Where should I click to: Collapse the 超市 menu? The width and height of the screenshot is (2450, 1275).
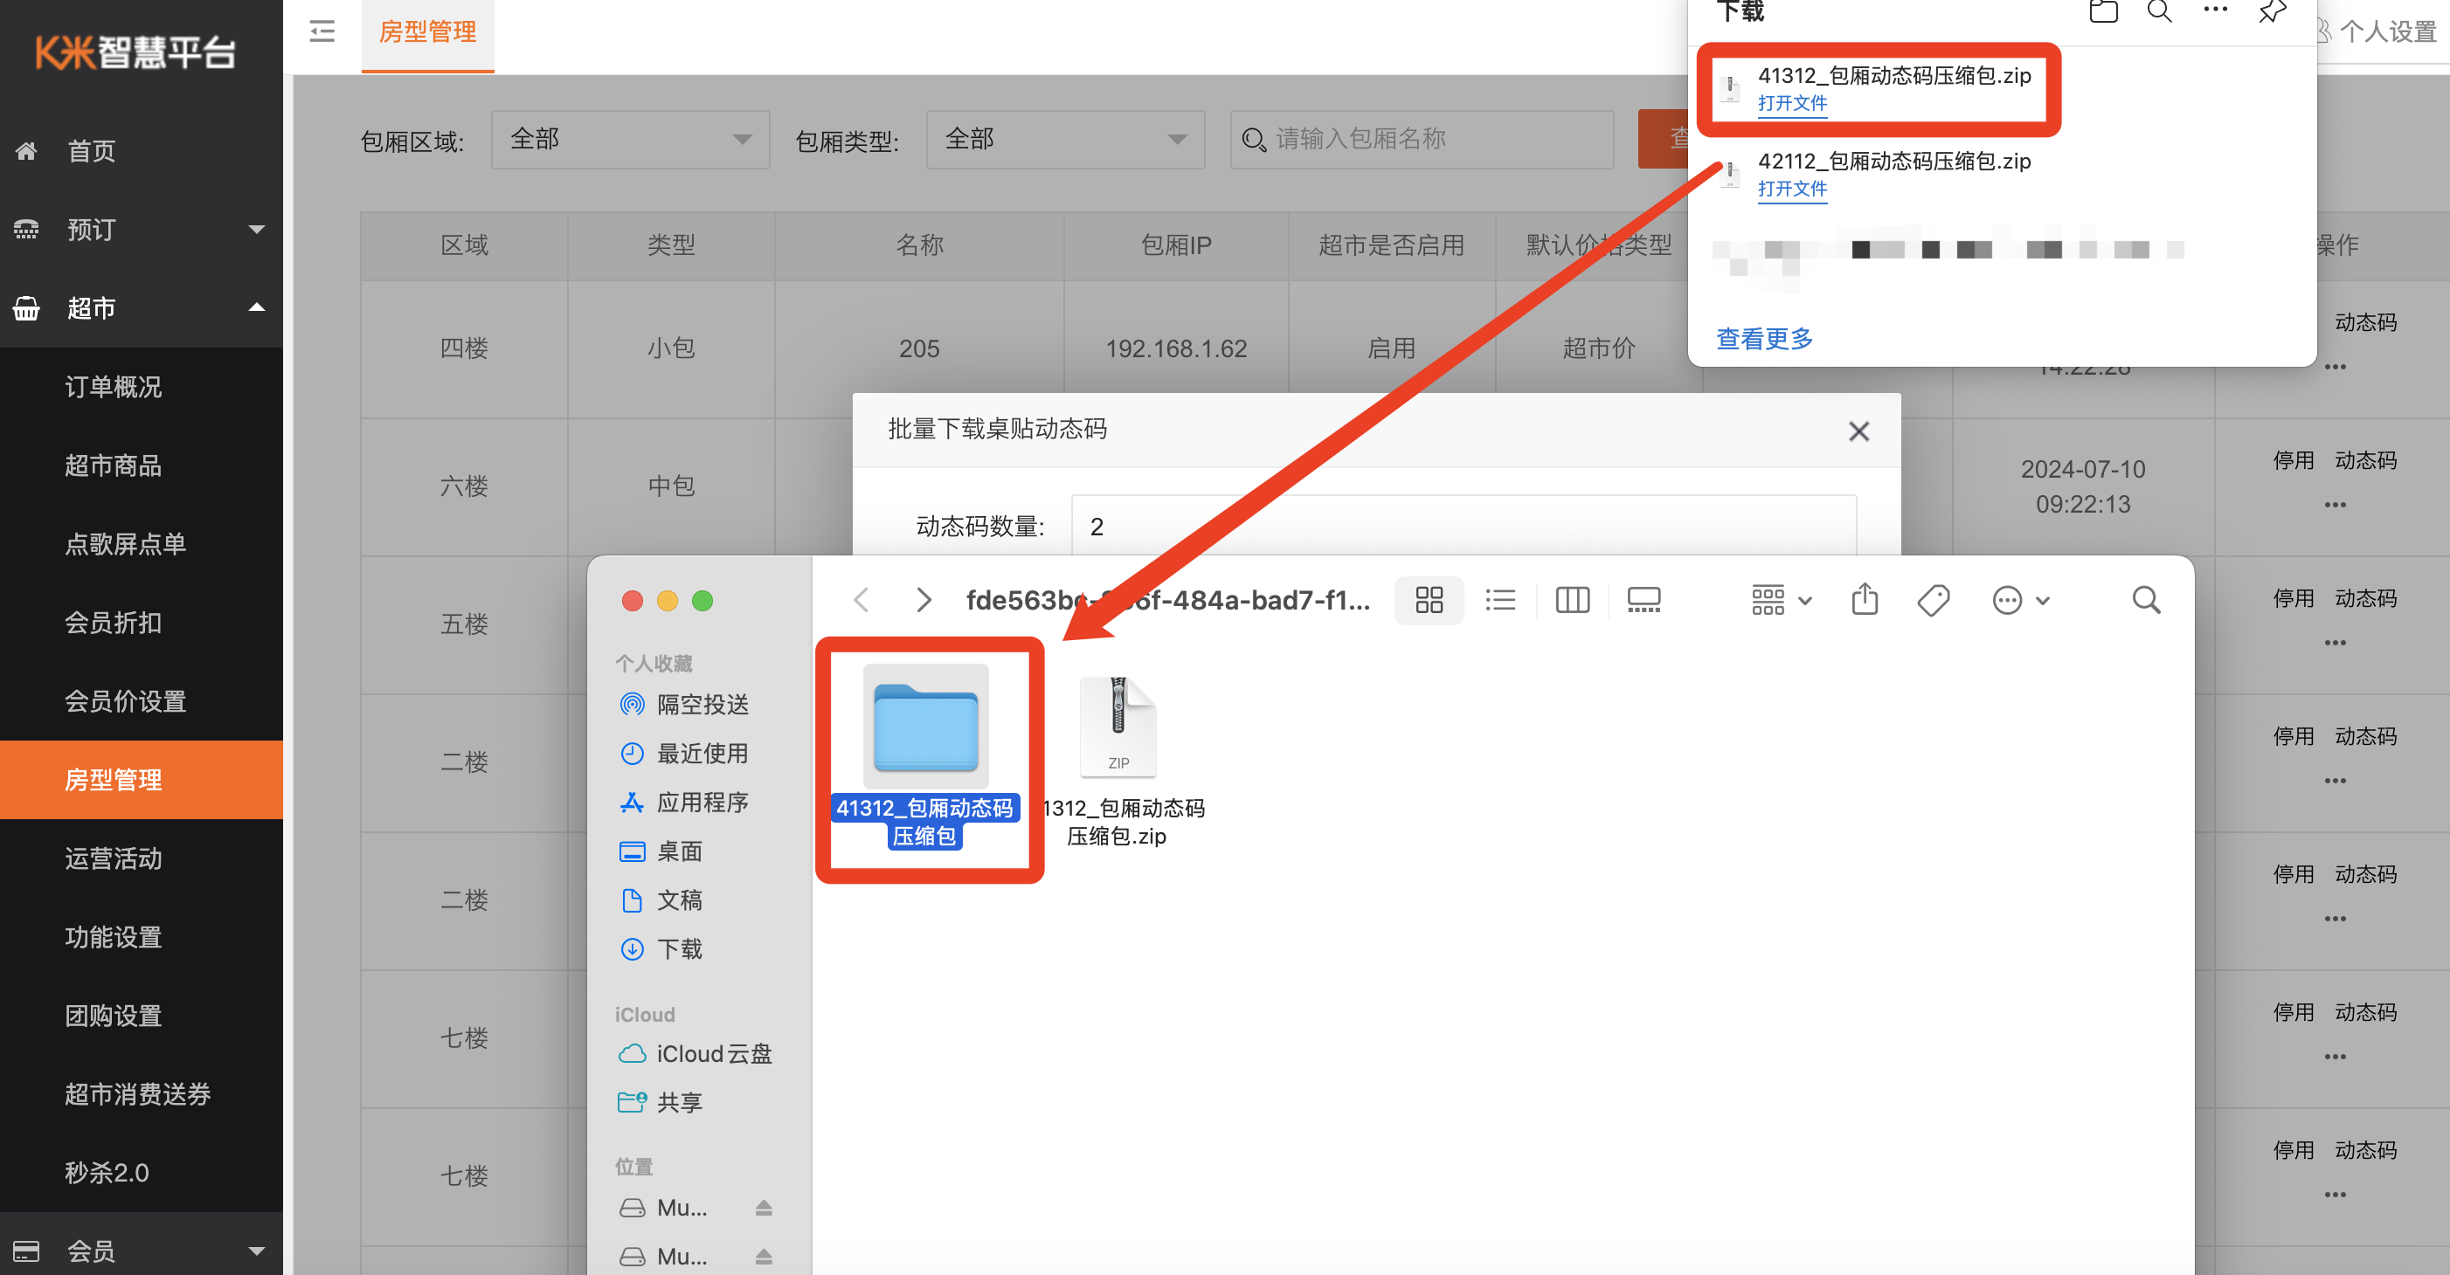(x=256, y=307)
